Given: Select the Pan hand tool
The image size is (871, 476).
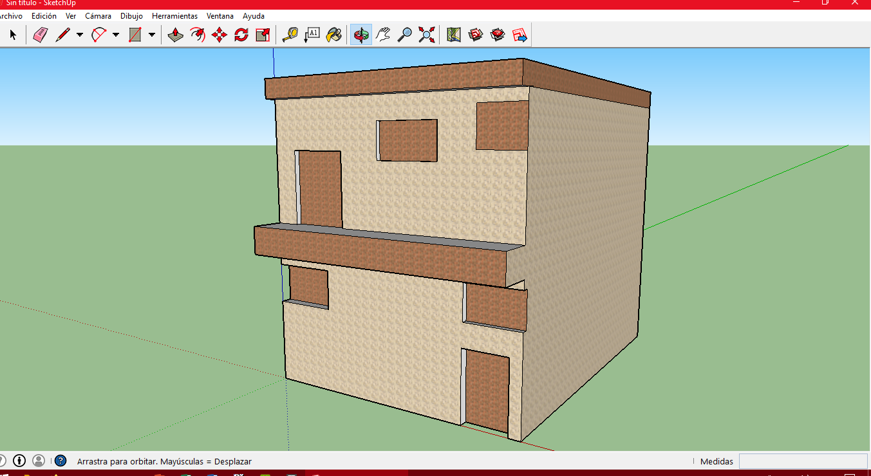Looking at the screenshot, I should [383, 35].
